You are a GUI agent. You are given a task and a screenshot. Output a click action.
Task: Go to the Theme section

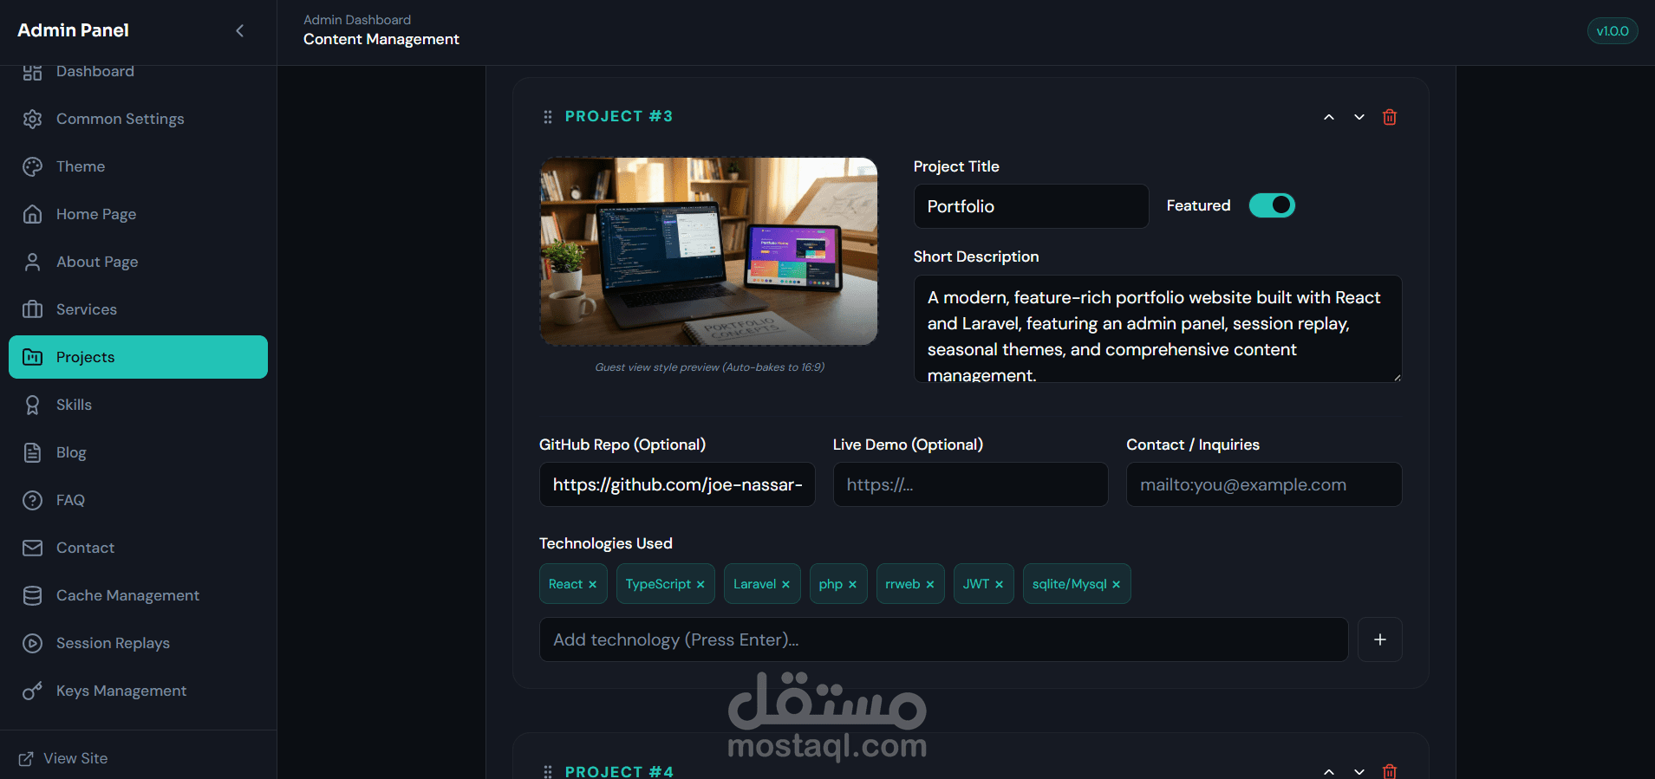click(x=138, y=166)
